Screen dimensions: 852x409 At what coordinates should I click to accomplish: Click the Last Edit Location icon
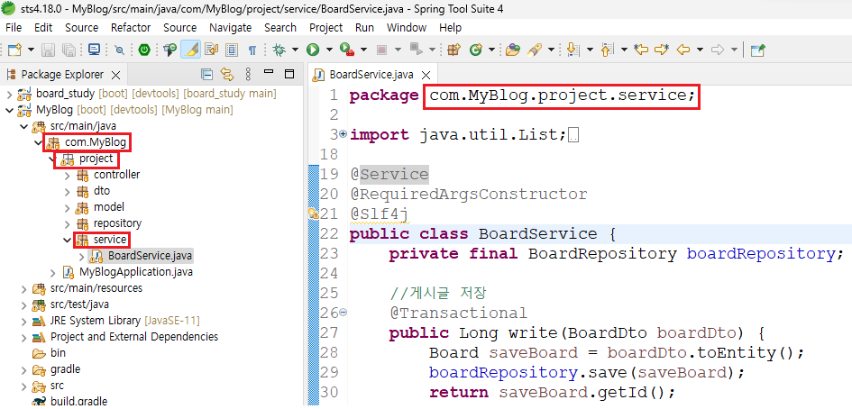641,50
